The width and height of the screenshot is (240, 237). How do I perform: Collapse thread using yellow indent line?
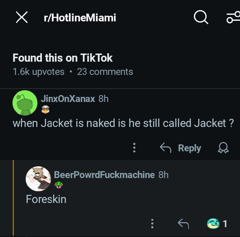tap(13, 198)
